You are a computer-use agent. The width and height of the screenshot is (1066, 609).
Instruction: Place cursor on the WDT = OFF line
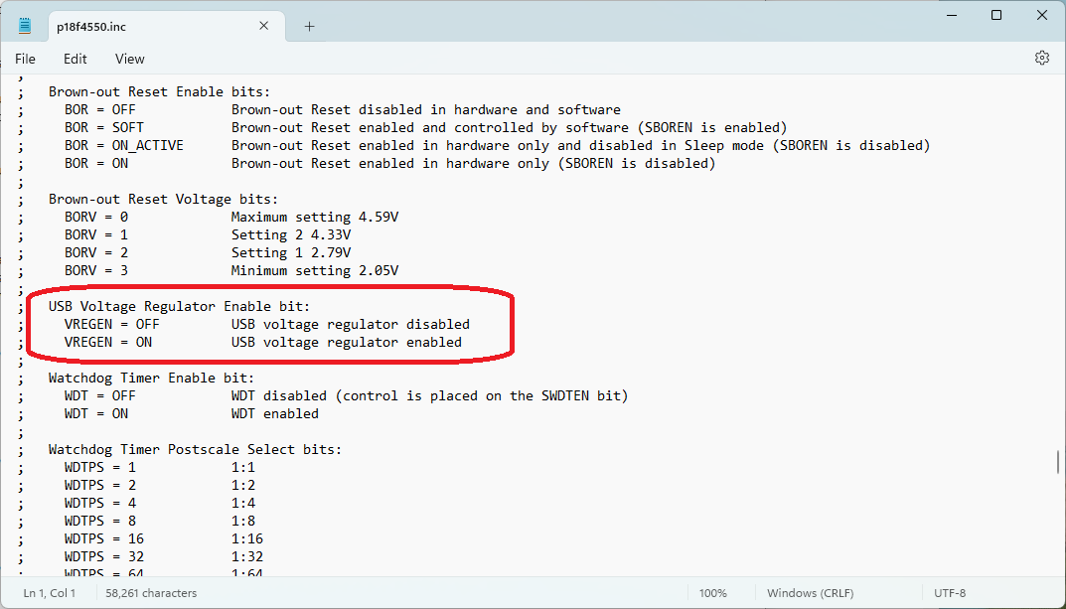point(298,395)
